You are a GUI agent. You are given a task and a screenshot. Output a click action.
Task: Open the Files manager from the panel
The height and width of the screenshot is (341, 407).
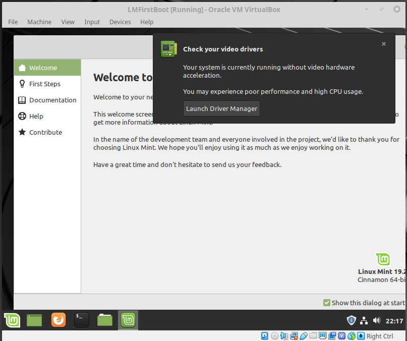pyautogui.click(x=105, y=320)
